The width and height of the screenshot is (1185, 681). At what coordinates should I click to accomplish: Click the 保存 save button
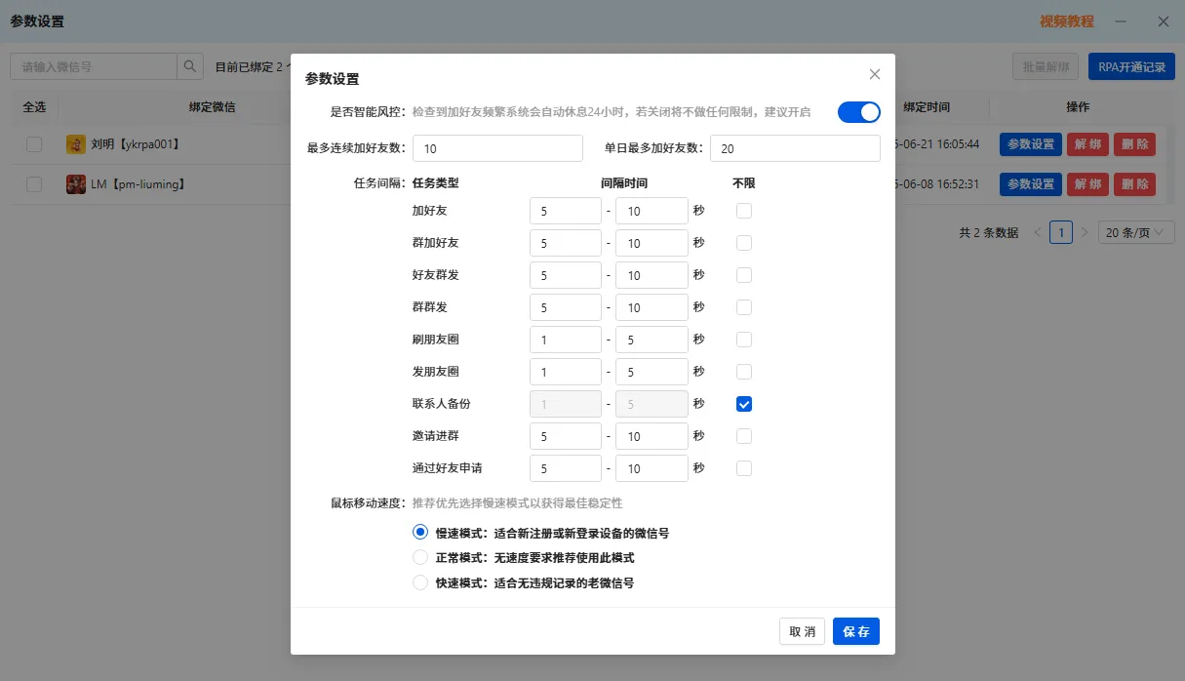[x=855, y=631]
